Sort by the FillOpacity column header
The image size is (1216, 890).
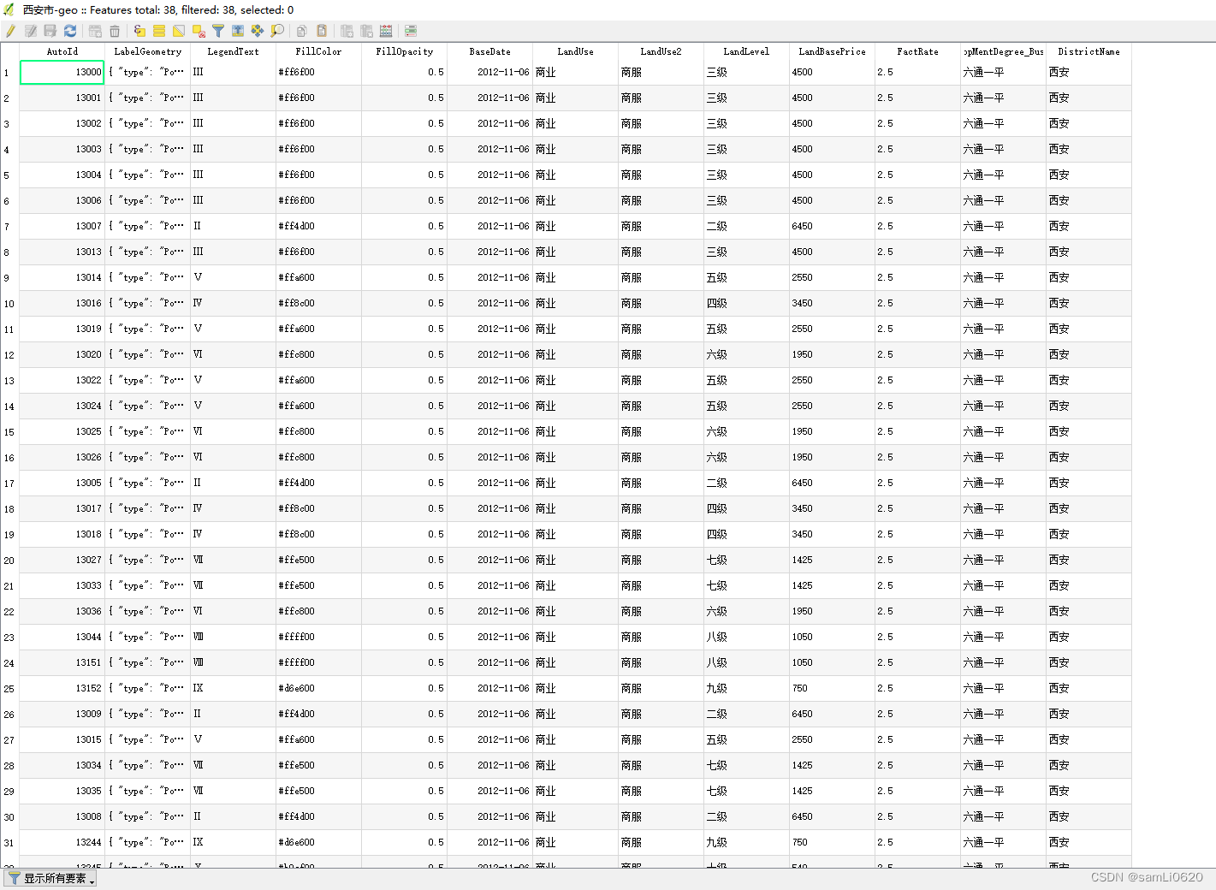404,51
